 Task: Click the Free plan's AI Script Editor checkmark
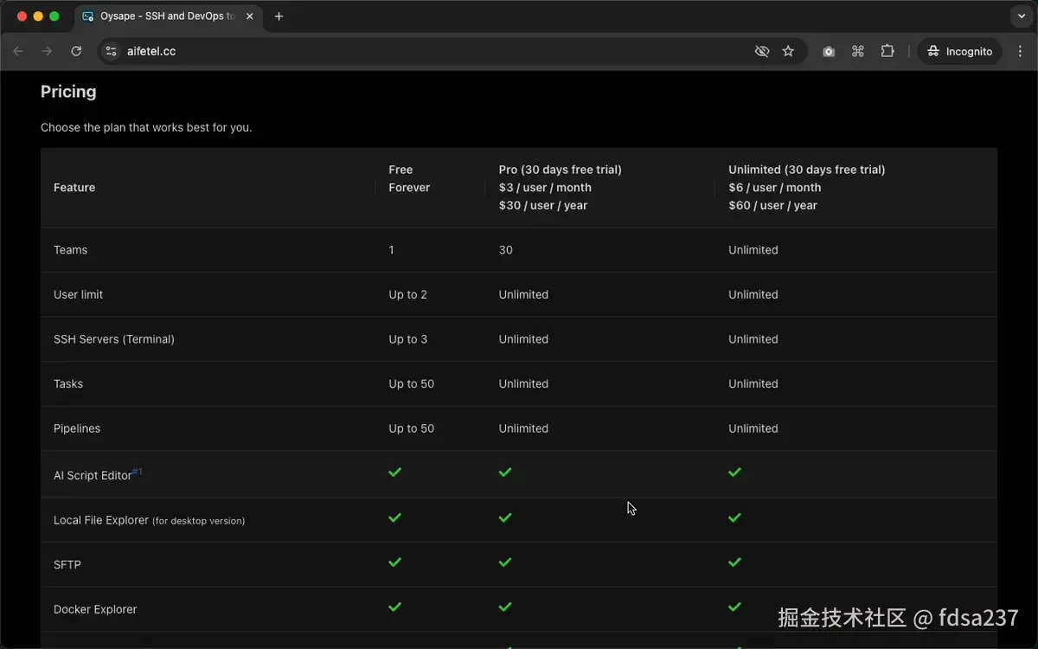tap(395, 472)
